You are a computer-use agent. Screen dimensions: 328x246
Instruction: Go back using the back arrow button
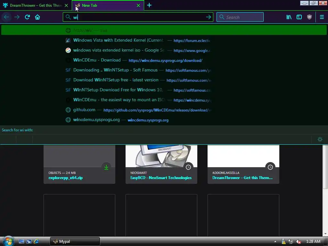[x=6, y=17]
